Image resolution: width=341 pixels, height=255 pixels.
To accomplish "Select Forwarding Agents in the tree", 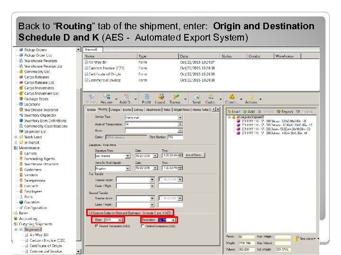I will [39, 159].
